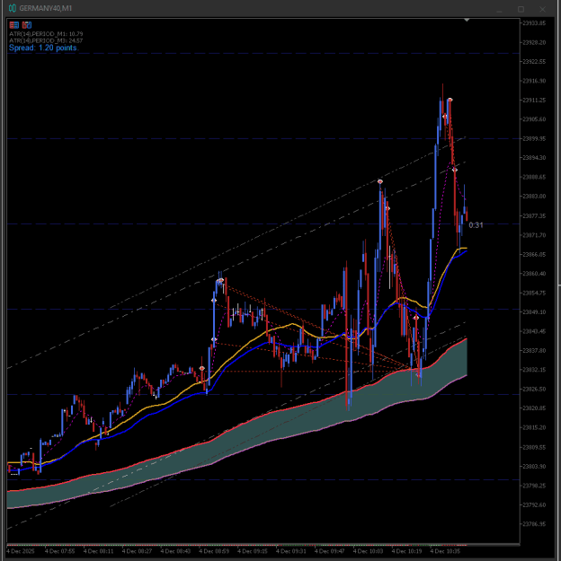Click the GERMANY40,M1 window title
This screenshot has height=561, width=561.
(x=46, y=8)
